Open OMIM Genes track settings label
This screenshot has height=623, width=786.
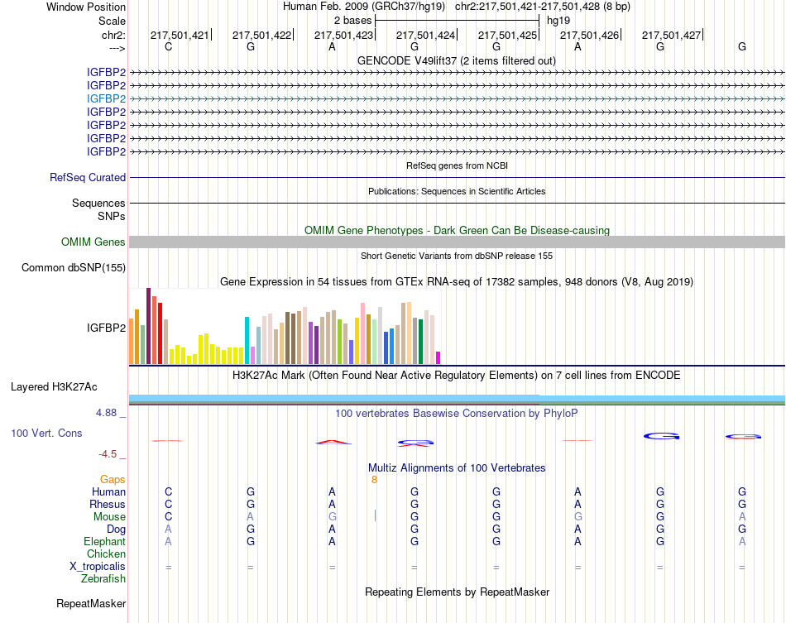click(x=93, y=242)
